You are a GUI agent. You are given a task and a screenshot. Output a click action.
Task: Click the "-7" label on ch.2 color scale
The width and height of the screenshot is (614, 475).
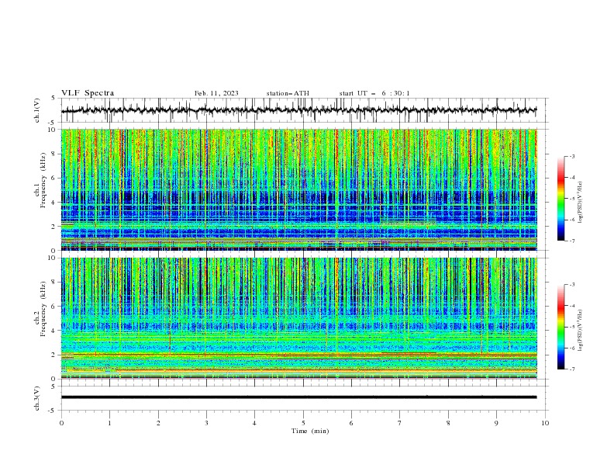(x=572, y=369)
